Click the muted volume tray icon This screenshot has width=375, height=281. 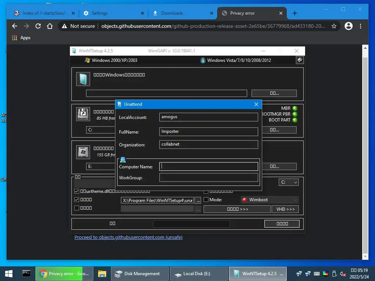click(343, 274)
